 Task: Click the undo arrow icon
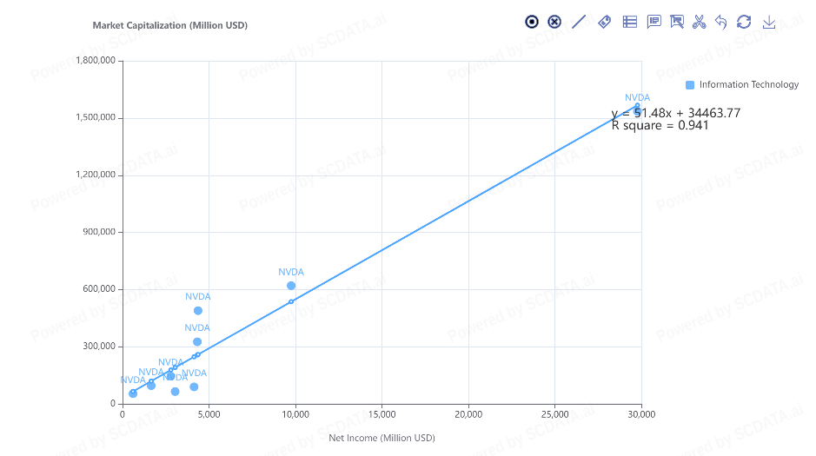[720, 22]
